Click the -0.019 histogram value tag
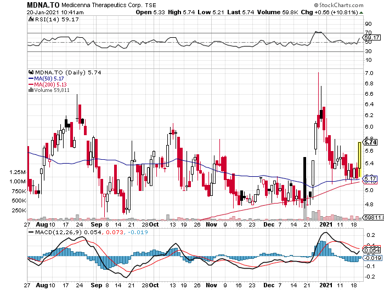The width and height of the screenshot is (384, 290). pos(372,258)
